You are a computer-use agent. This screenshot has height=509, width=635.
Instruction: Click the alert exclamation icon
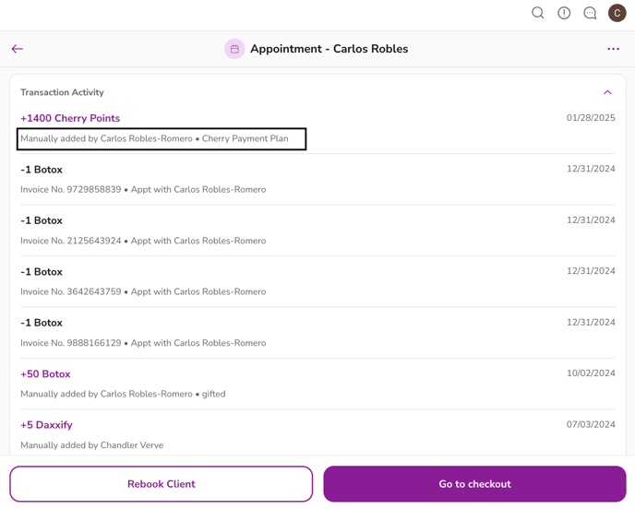pos(564,13)
